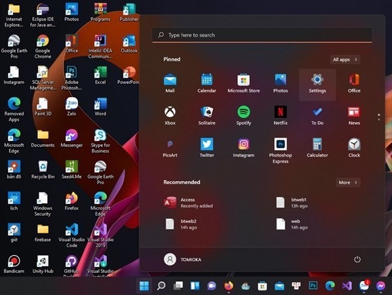Image resolution: width=392 pixels, height=295 pixels.
Task: Select the Programs archive on the desktop
Action: click(100, 12)
